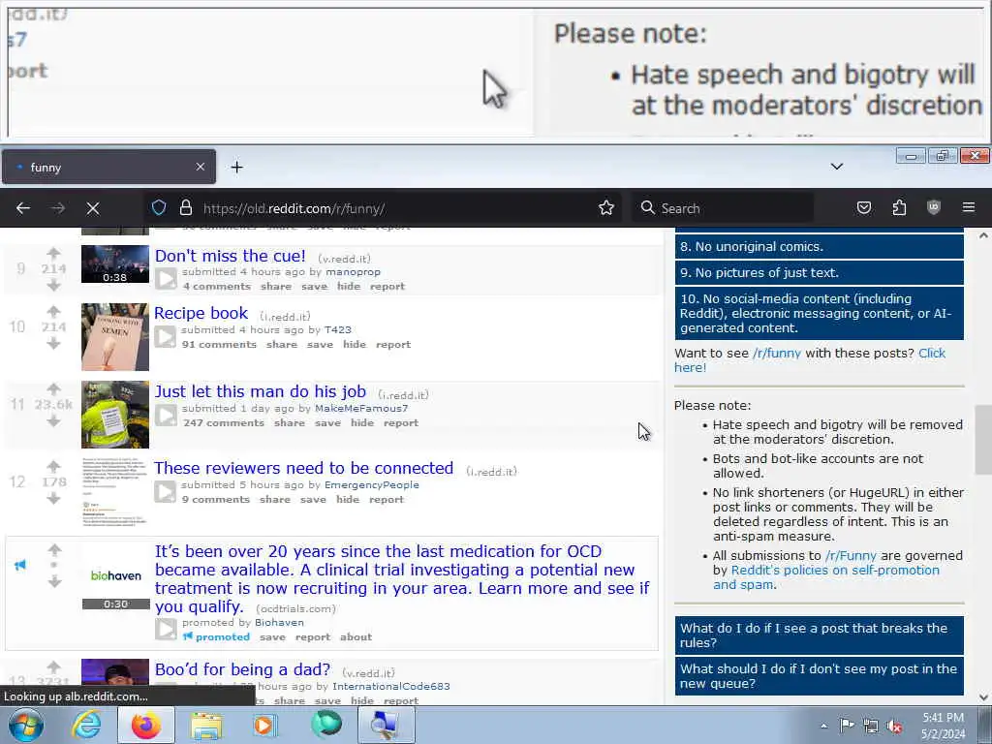992x744 pixels.
Task: Open 'Don't miss the cue!' post title
Action: [231, 256]
